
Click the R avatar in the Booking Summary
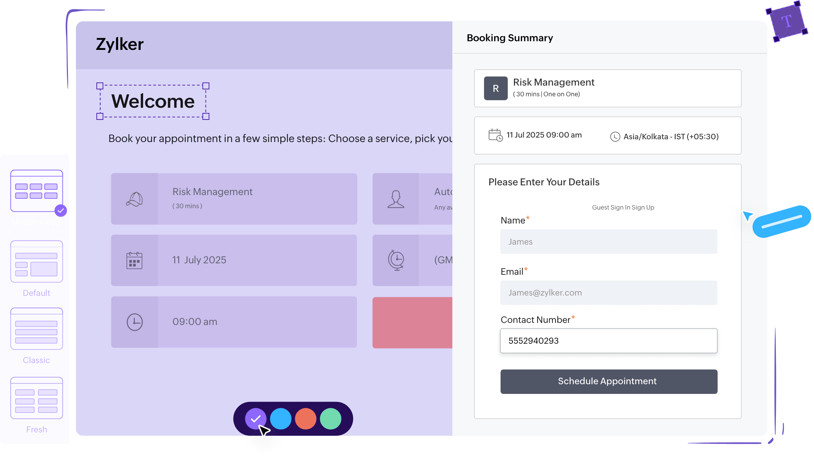point(496,88)
